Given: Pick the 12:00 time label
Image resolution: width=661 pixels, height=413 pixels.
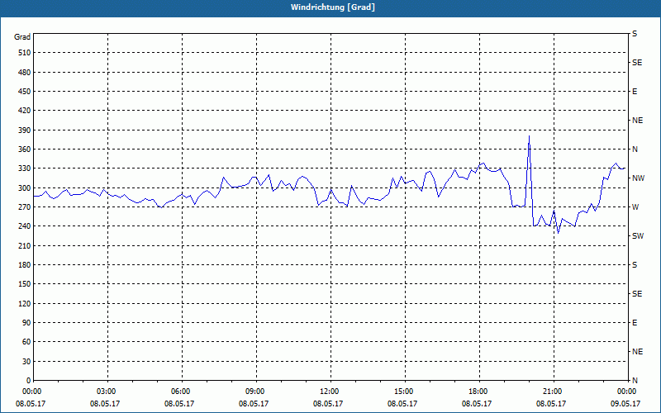Looking at the screenshot, I should 329,392.
